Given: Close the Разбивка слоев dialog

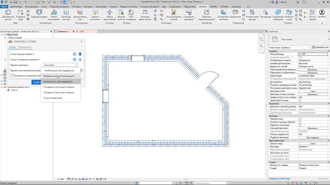Looking at the screenshot, I should [81, 42].
